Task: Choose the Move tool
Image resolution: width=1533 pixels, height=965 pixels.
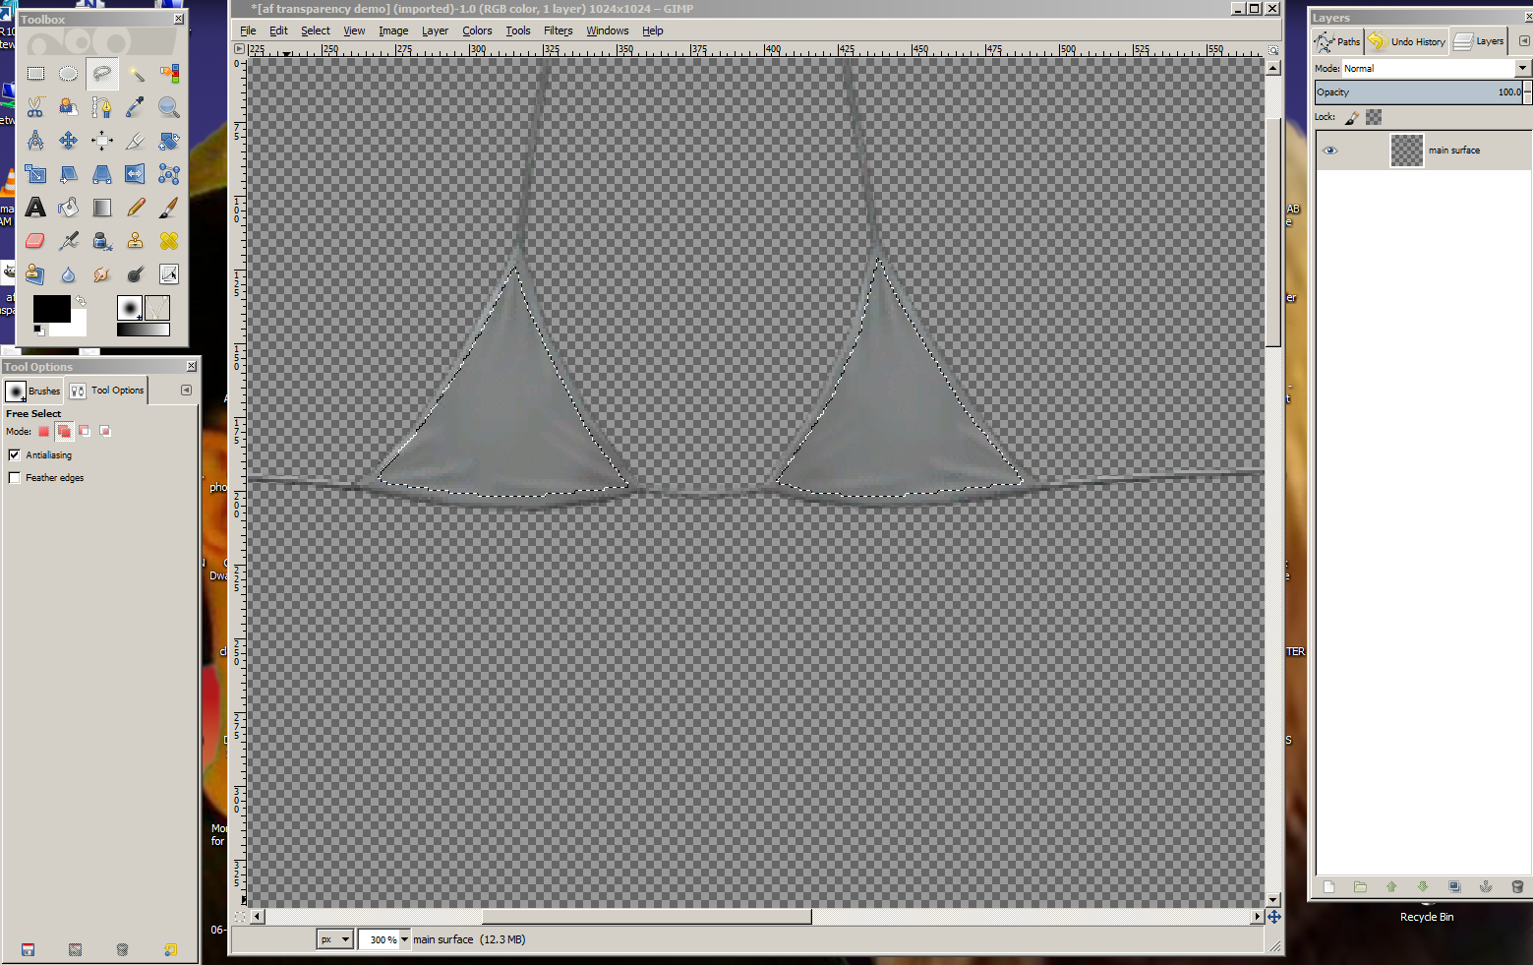Action: point(68,141)
